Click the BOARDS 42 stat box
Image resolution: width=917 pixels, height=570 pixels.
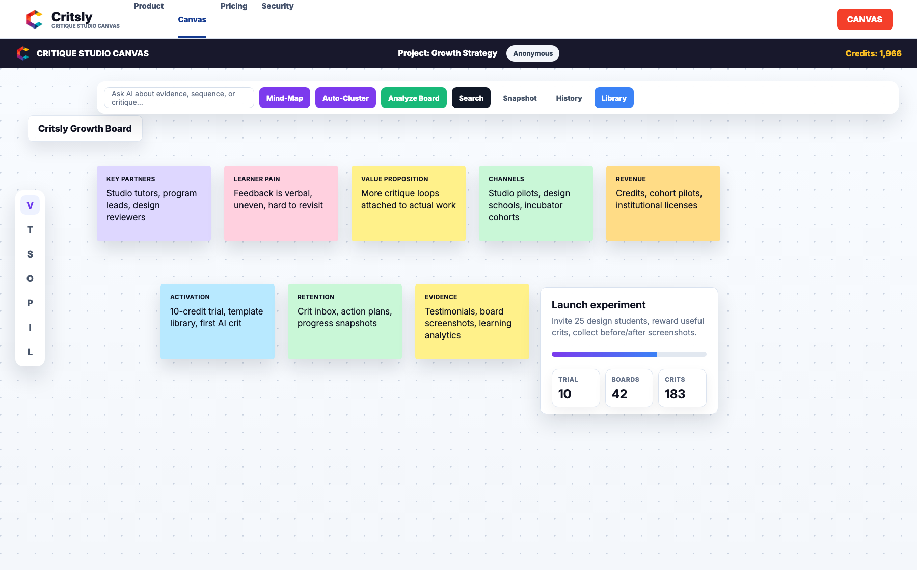629,388
